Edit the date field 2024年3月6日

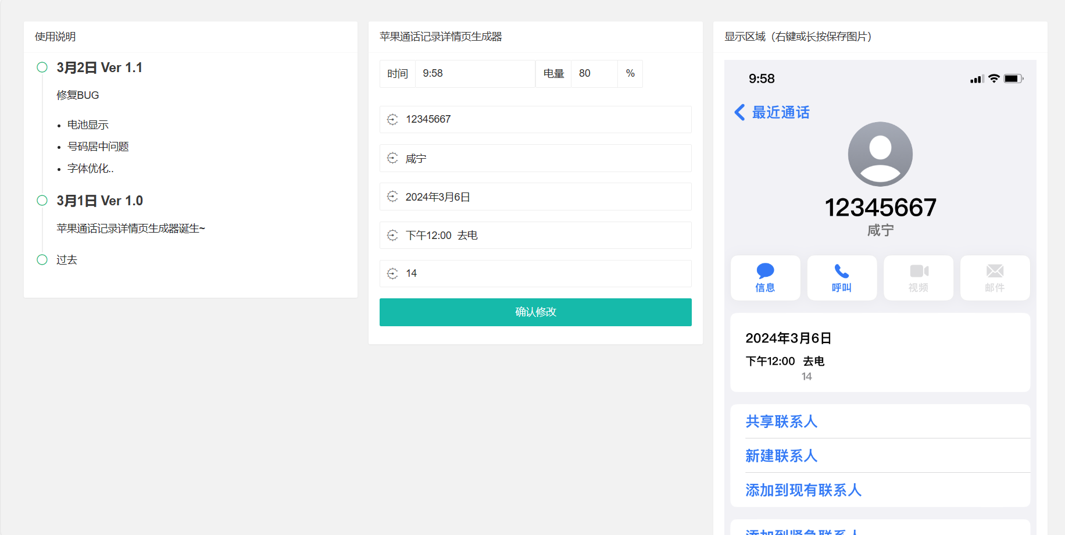pyautogui.click(x=535, y=197)
